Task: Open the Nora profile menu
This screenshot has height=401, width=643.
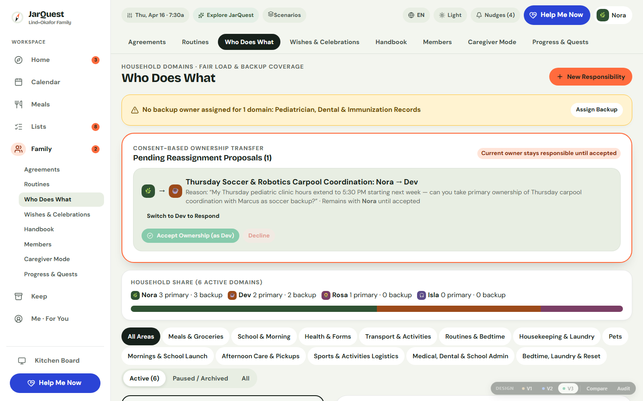Action: tap(614, 15)
